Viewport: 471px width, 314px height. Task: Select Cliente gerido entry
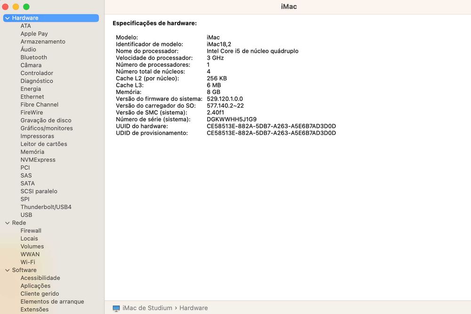[40, 294]
